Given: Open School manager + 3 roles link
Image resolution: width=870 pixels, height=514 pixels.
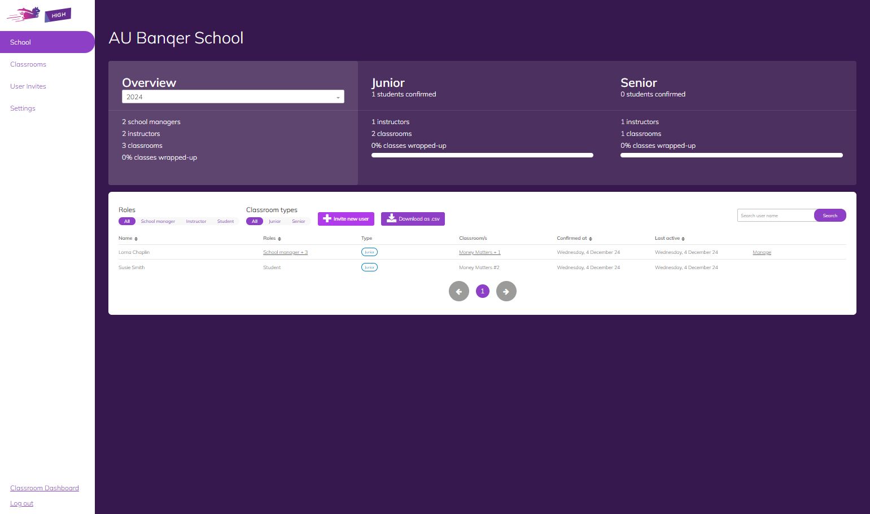Looking at the screenshot, I should (285, 252).
